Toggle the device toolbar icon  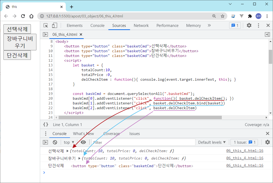click(x=54, y=26)
